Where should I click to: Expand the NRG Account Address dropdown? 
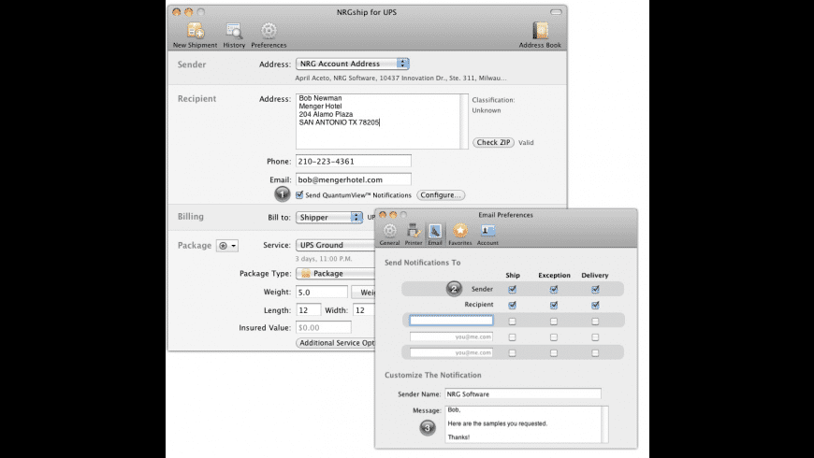pyautogui.click(x=353, y=64)
